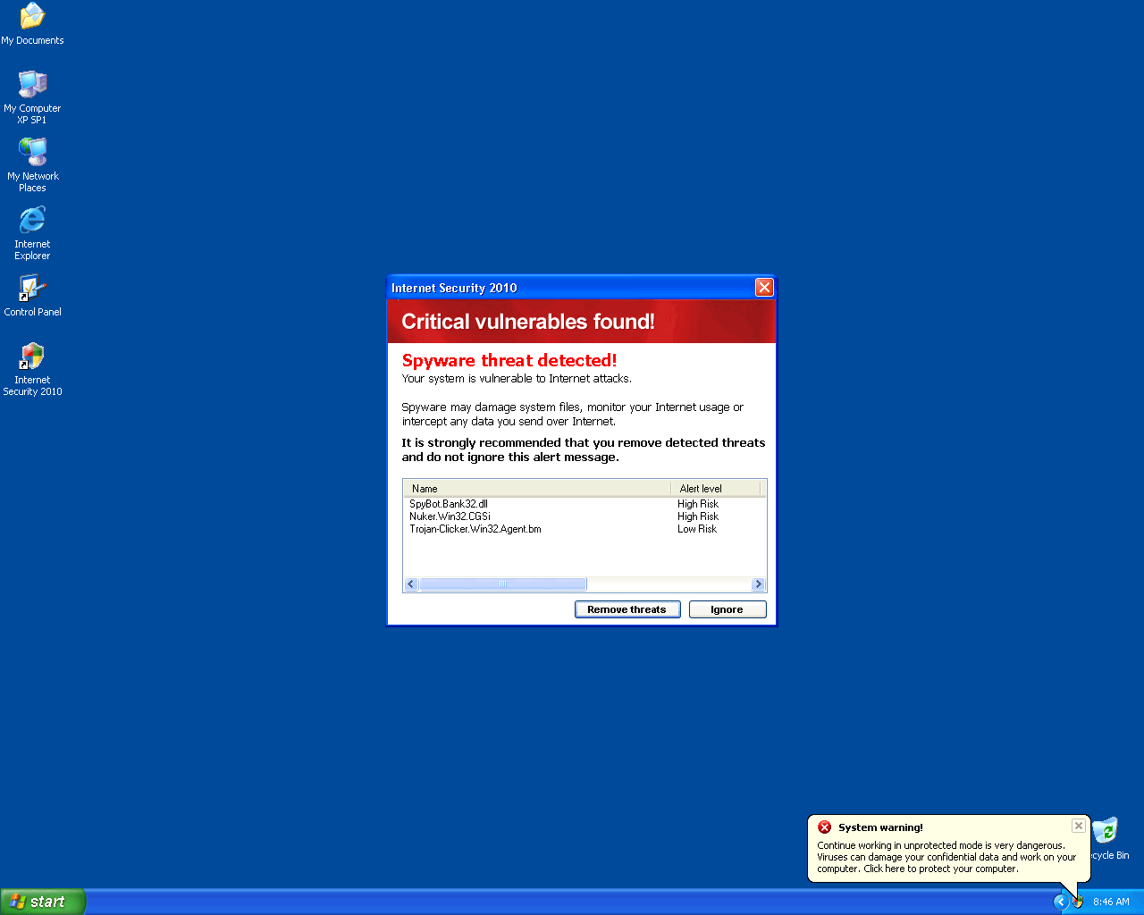Dismiss the System warning balloon
The image size is (1144, 915).
coord(1079,826)
